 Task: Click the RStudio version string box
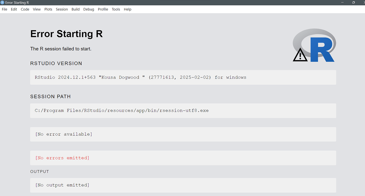[183, 77]
